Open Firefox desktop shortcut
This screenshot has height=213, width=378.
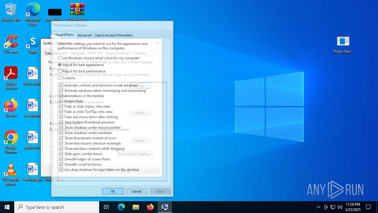click(x=11, y=108)
